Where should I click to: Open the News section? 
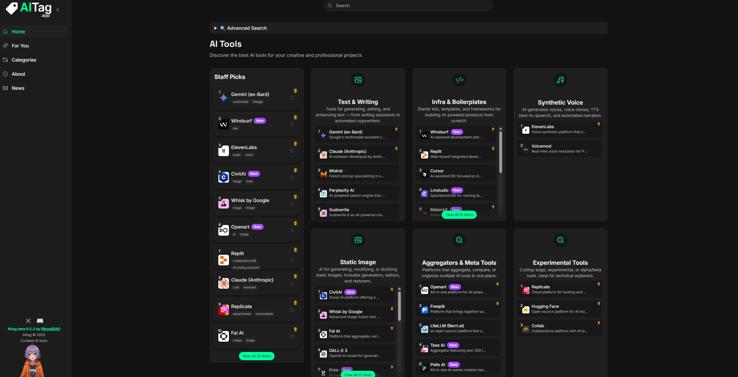[34, 88]
